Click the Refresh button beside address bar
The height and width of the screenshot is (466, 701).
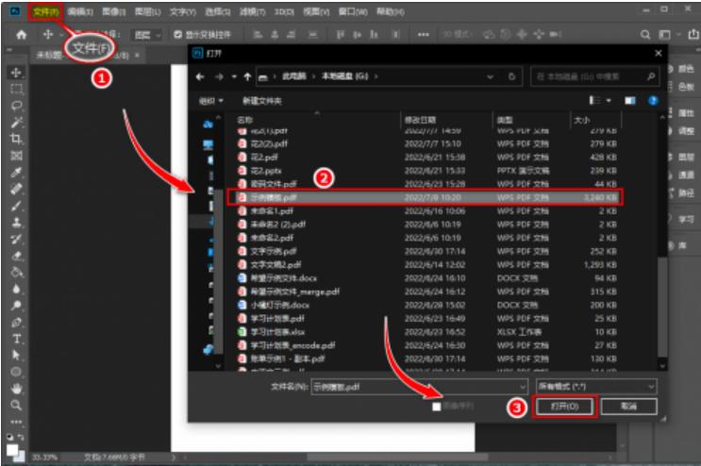coord(512,76)
